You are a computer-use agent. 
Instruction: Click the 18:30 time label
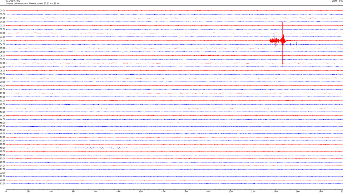(3, 148)
